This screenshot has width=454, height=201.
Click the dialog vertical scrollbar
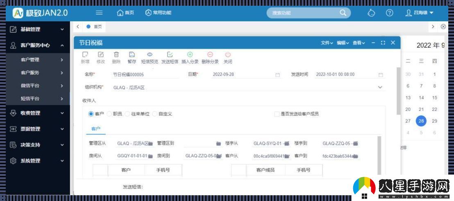tap(398, 91)
